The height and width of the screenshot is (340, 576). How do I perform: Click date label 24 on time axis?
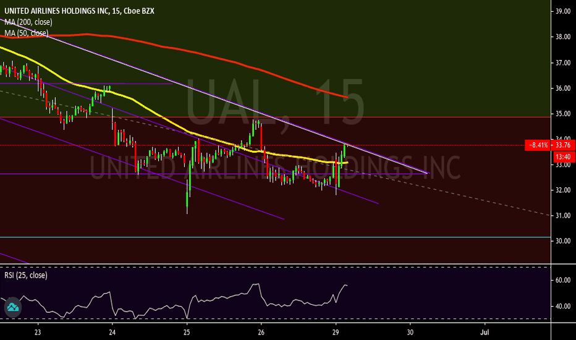tap(112, 333)
